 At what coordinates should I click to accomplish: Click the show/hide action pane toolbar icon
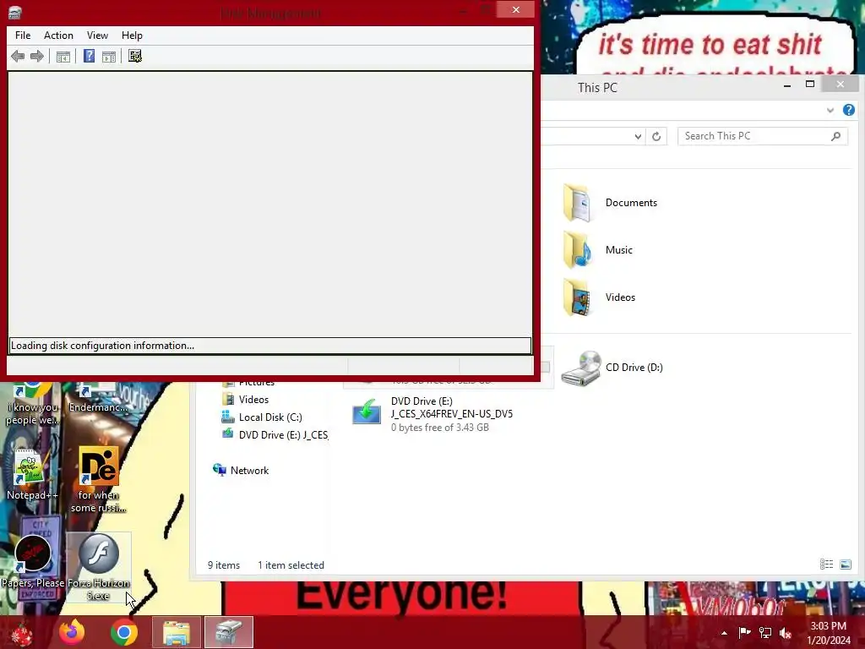coord(109,57)
